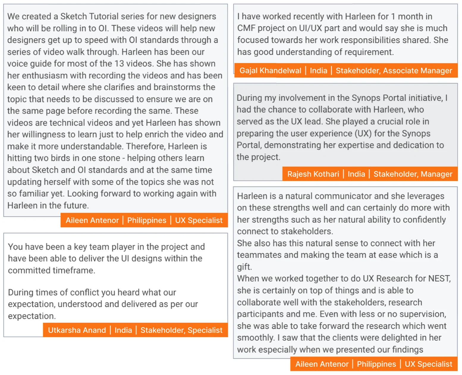Click Philippines label under the Sketch Tutorial testimonial

(x=147, y=220)
